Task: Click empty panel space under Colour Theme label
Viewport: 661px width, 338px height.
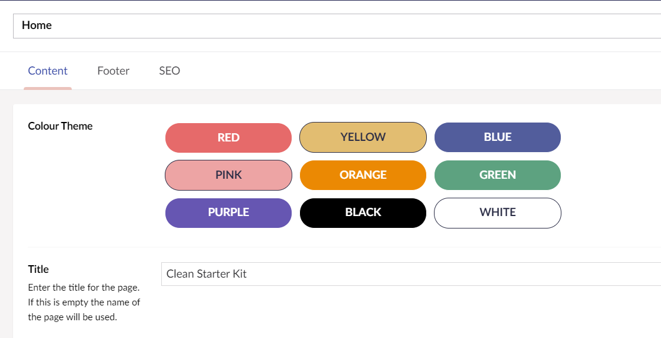Action: [x=84, y=185]
